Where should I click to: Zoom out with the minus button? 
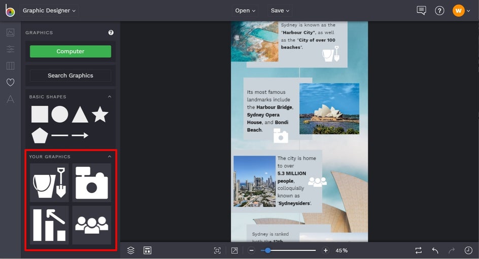(251, 250)
